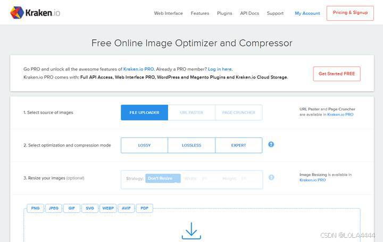
Task: Click the SVG format tag
Action: tap(90, 209)
